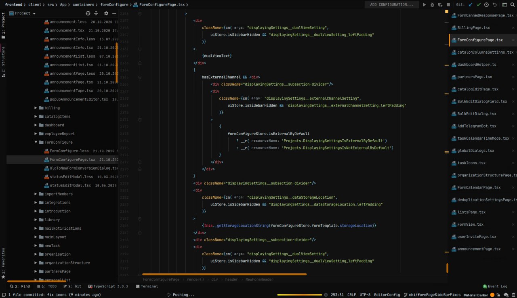Click the Run (play) icon in toolbar

pyautogui.click(x=424, y=5)
